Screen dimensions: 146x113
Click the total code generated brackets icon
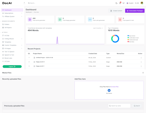(x=90, y=19)
